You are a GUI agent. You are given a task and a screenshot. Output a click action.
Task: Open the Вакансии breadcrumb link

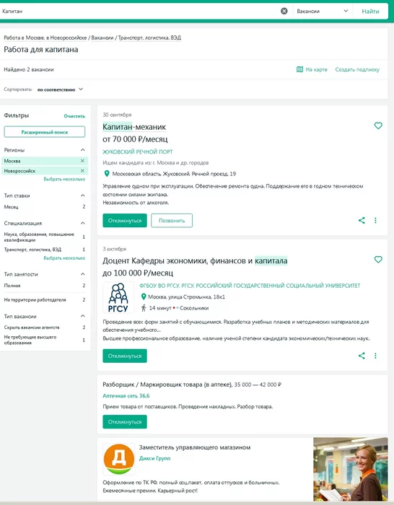[x=102, y=38]
